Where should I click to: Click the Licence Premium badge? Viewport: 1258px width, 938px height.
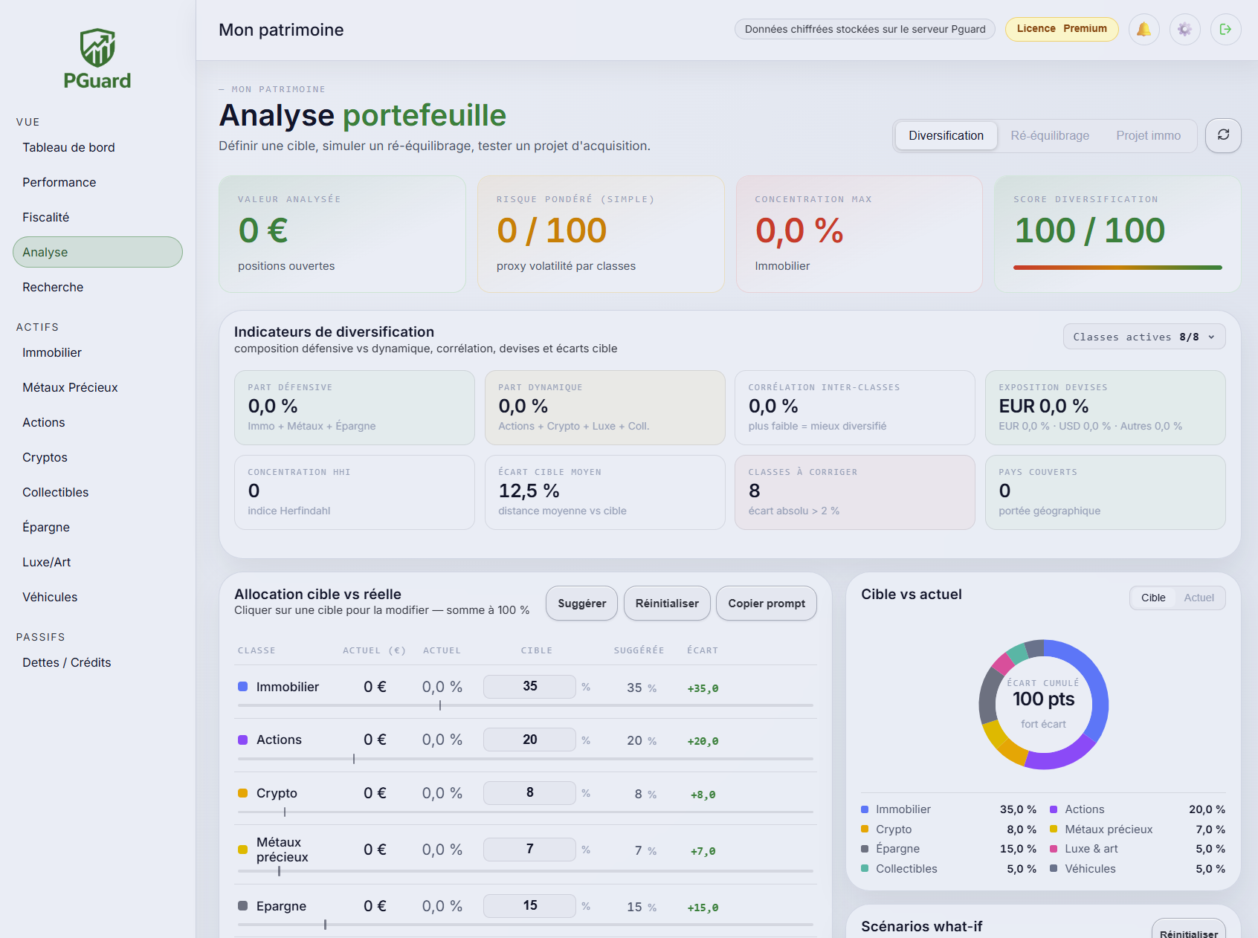(1062, 29)
